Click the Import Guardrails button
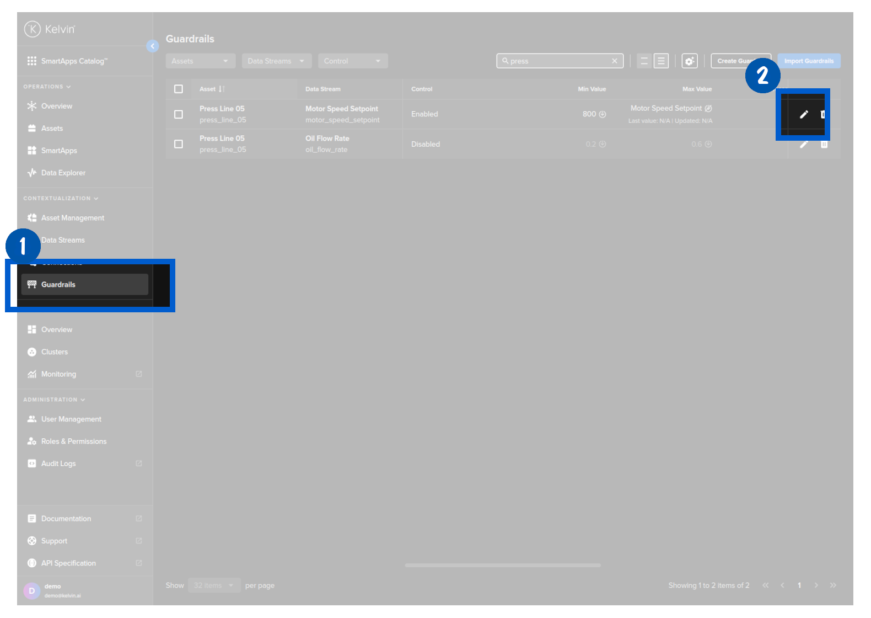Screen dimensions: 871x618 tap(809, 61)
